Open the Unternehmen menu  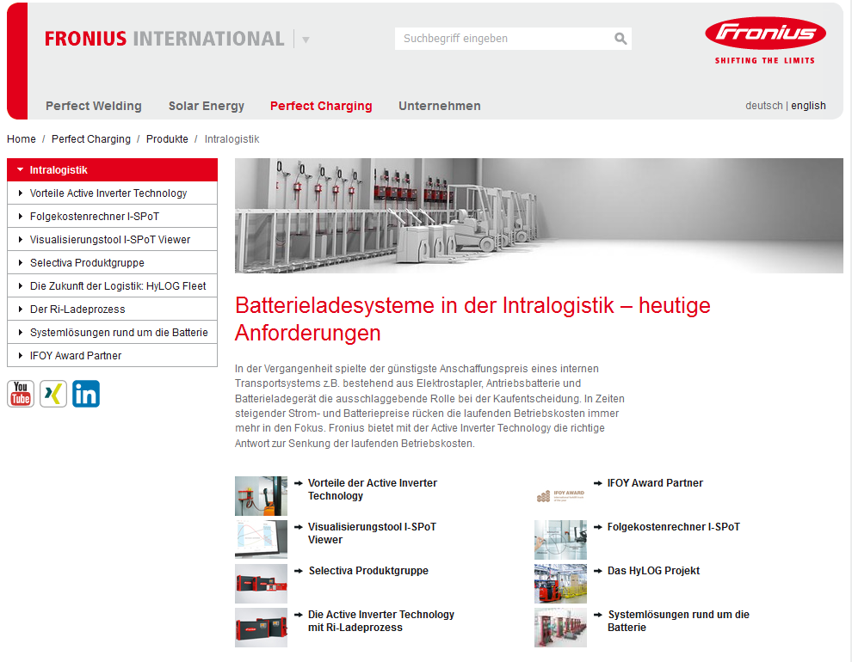pos(440,106)
